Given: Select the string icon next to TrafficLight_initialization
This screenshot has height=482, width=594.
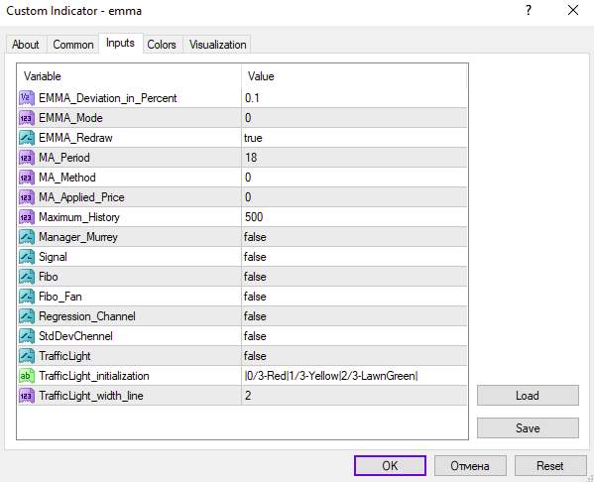Looking at the screenshot, I should [x=27, y=376].
